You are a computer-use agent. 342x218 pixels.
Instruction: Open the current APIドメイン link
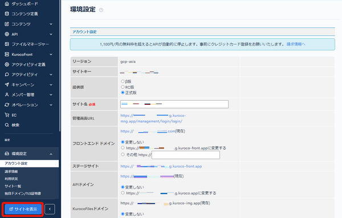click(x=147, y=176)
